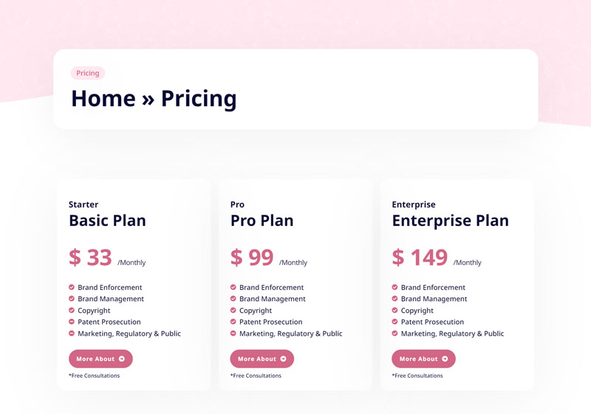
Task: Go to Home via the breadcrumb heading
Action: (103, 99)
